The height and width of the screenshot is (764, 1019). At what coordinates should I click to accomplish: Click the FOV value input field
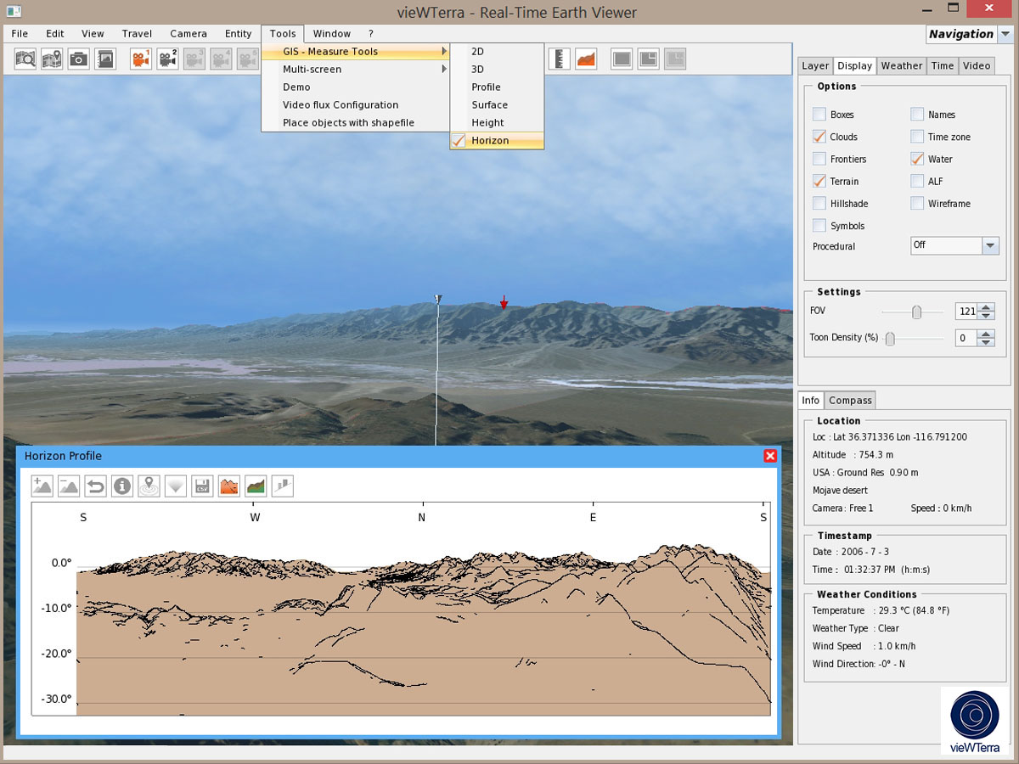click(x=966, y=312)
